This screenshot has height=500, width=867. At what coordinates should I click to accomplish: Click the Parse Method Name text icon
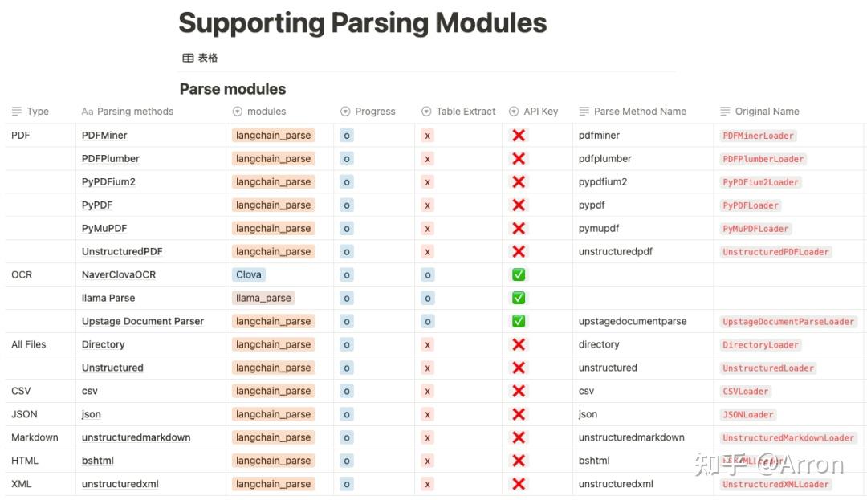click(x=584, y=112)
